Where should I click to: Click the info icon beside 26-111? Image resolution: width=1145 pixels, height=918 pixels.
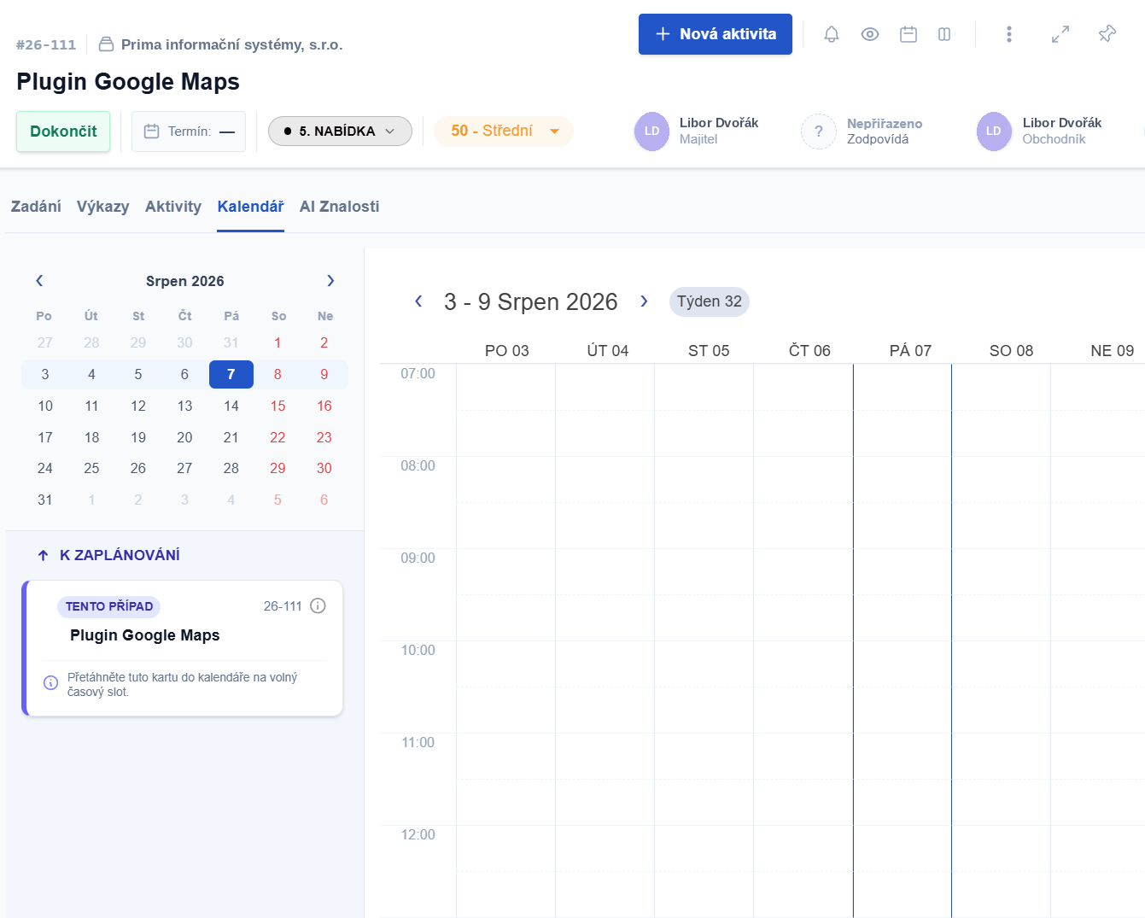point(318,606)
